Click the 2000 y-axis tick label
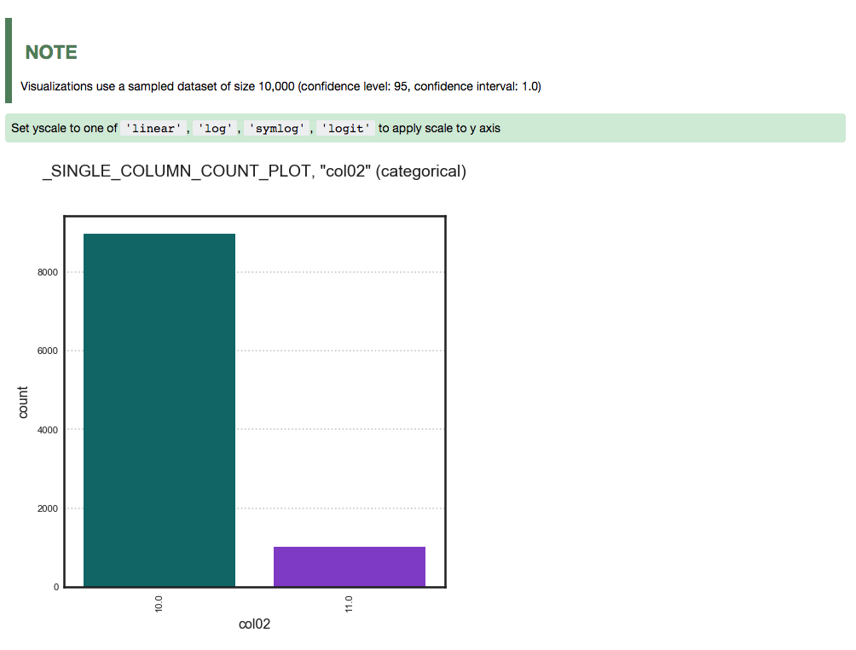The width and height of the screenshot is (856, 650). (x=48, y=508)
